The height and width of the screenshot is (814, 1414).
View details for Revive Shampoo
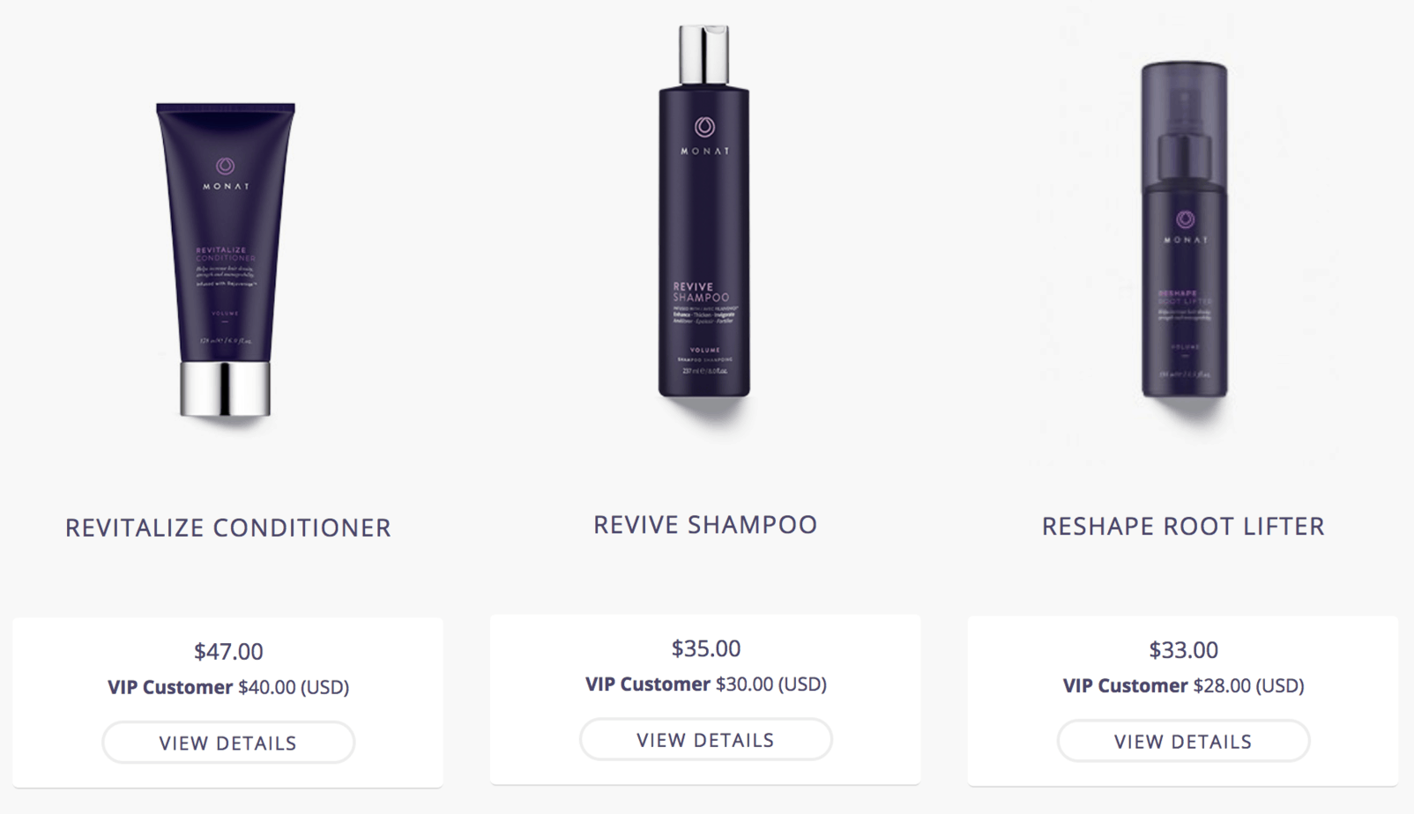705,740
